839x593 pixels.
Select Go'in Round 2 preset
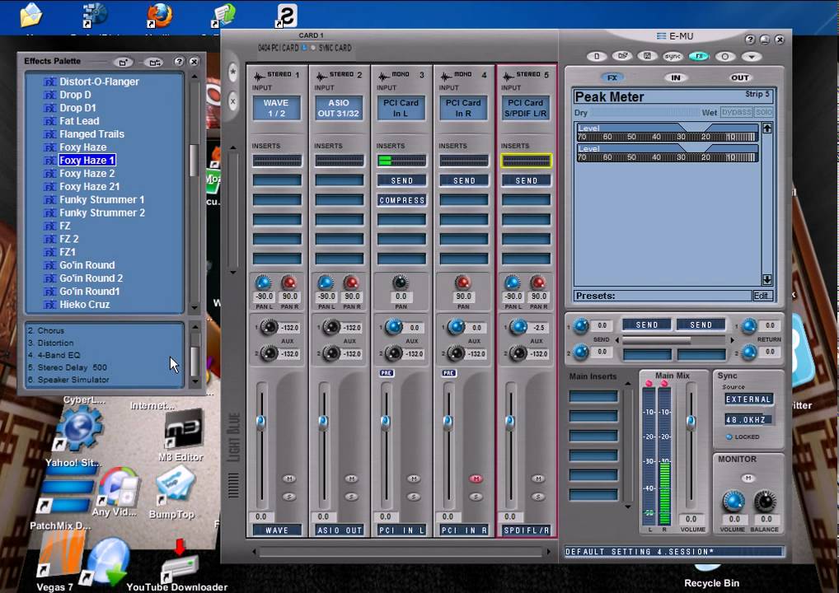91,278
